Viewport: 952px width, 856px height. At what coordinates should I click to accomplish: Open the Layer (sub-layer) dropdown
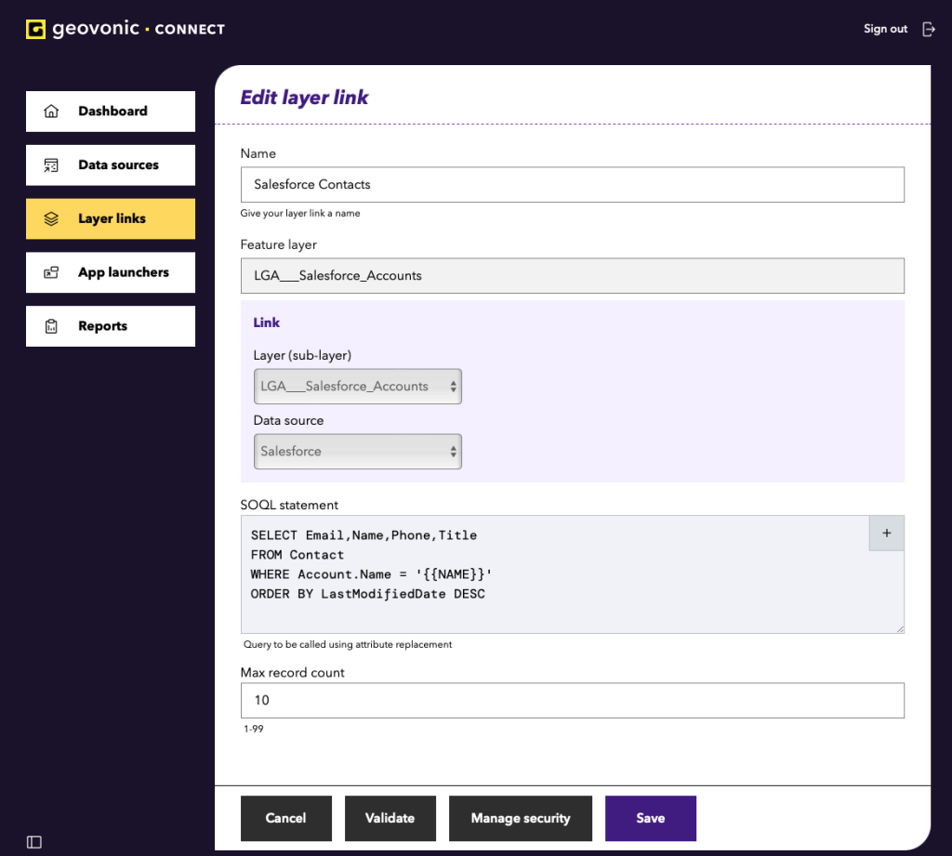point(358,387)
